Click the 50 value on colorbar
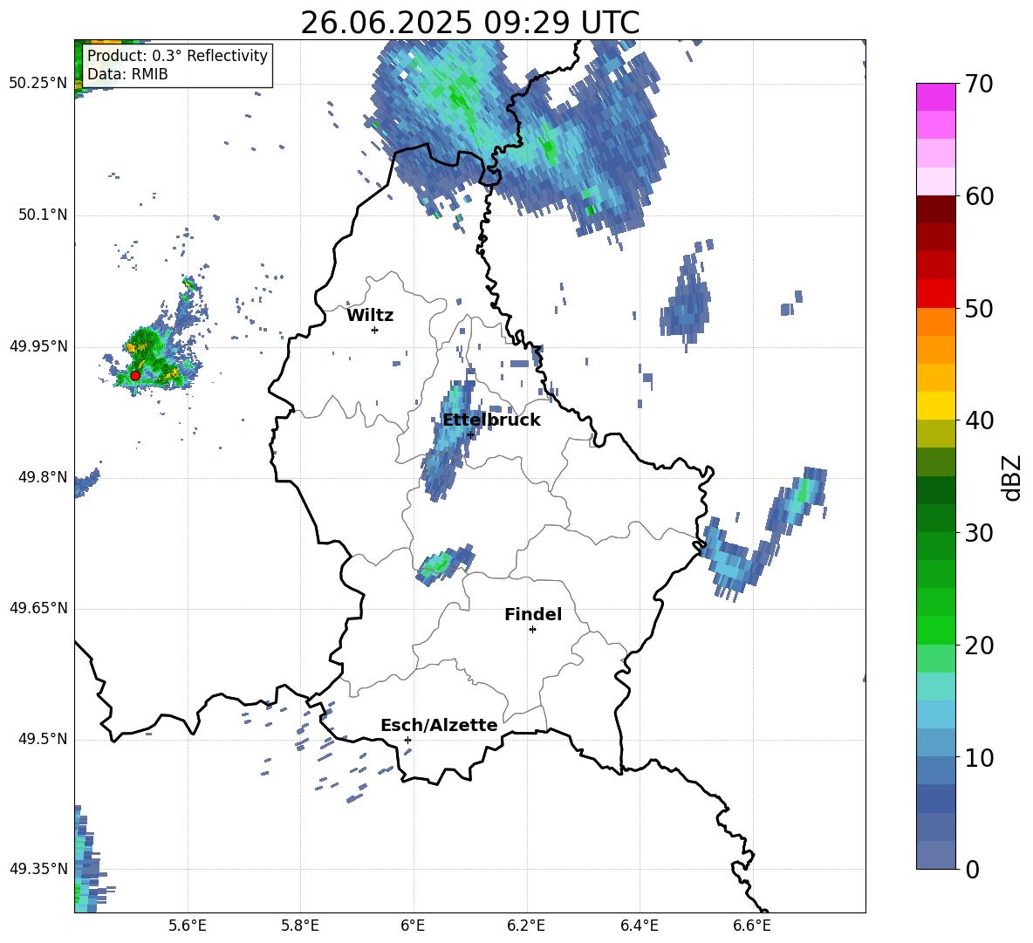 point(979,309)
